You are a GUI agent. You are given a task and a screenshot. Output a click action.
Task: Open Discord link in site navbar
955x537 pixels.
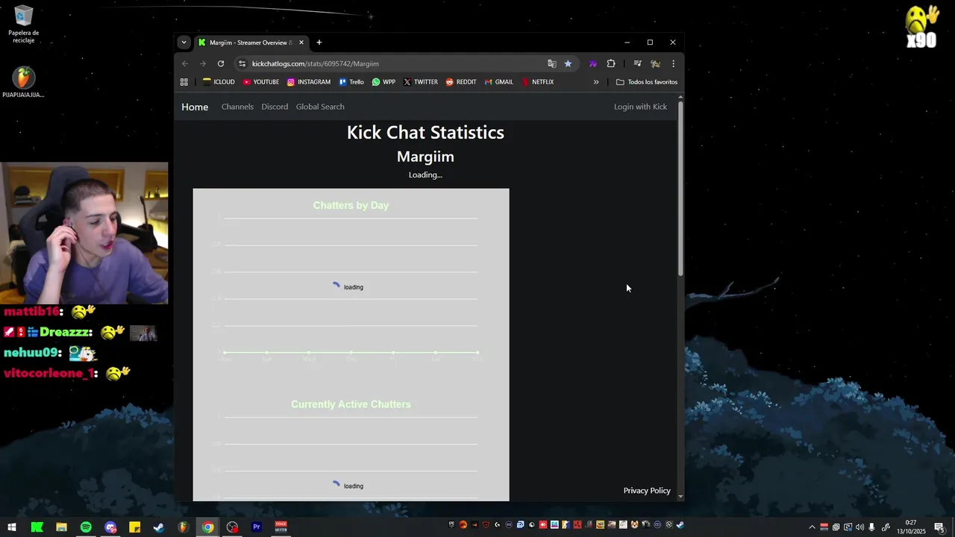[275, 107]
